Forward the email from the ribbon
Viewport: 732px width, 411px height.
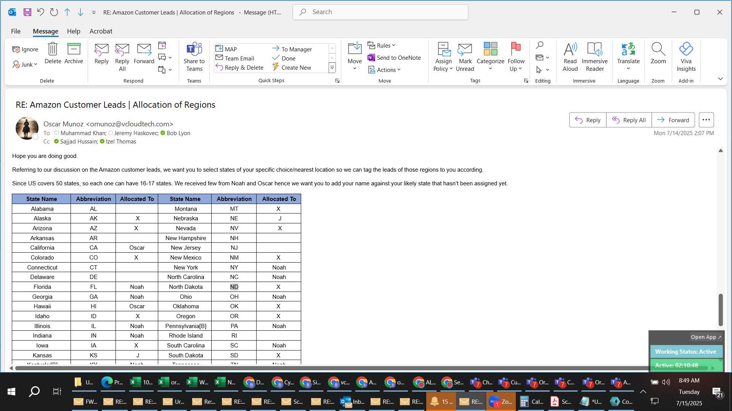pos(144,53)
